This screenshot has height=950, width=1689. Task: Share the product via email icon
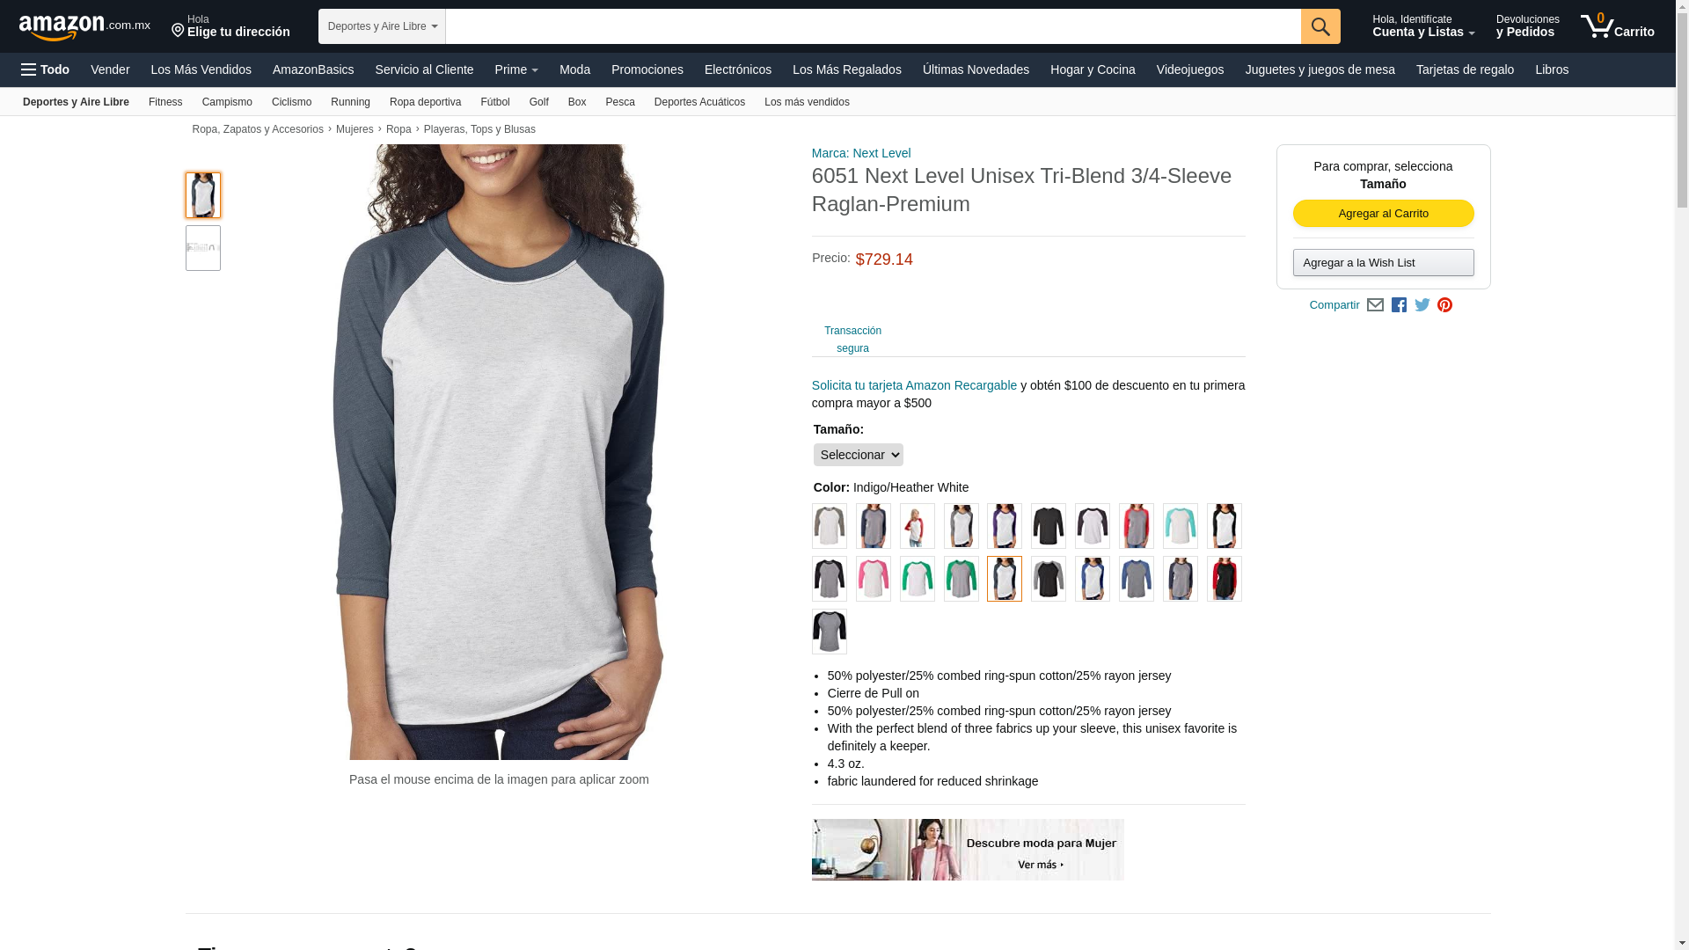(1375, 305)
